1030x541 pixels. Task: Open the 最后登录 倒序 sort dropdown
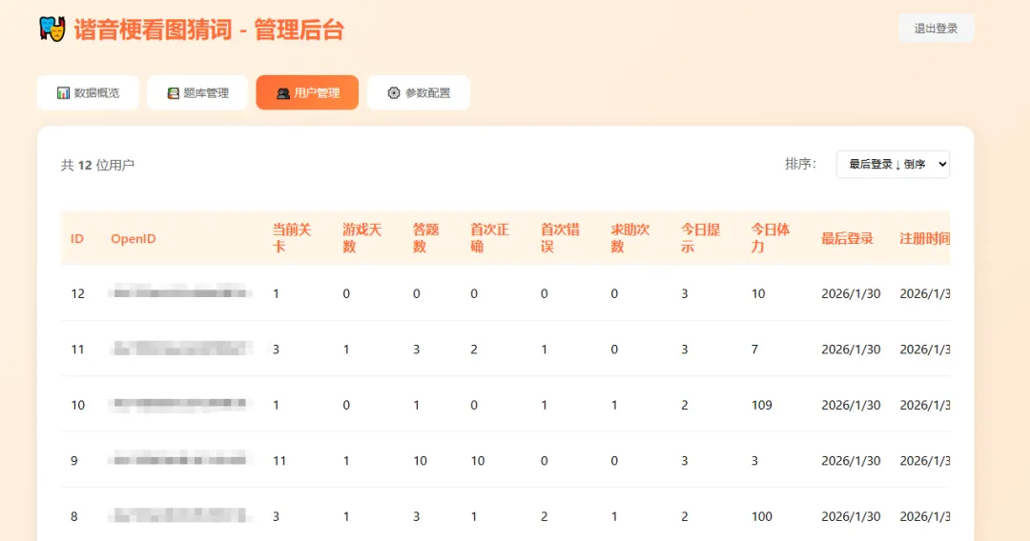[893, 164]
